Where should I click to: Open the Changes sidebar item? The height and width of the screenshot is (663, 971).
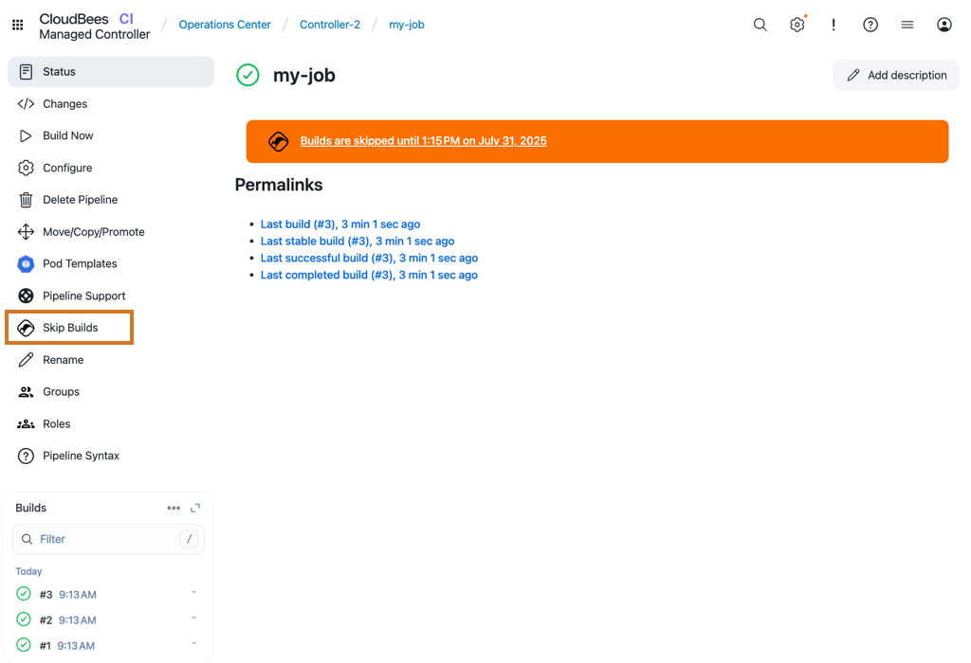coord(111,104)
